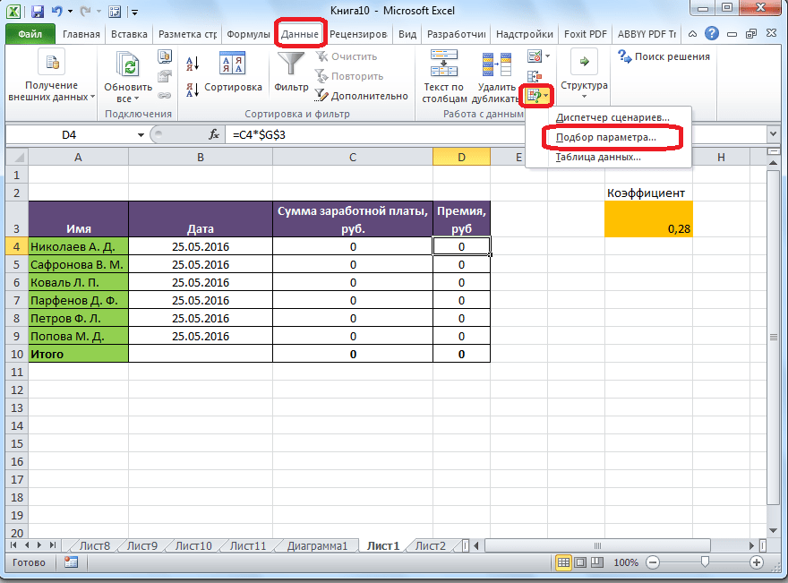This screenshot has height=583, width=788.
Task: Switch to Normal view in status bar
Action: pyautogui.click(x=563, y=562)
